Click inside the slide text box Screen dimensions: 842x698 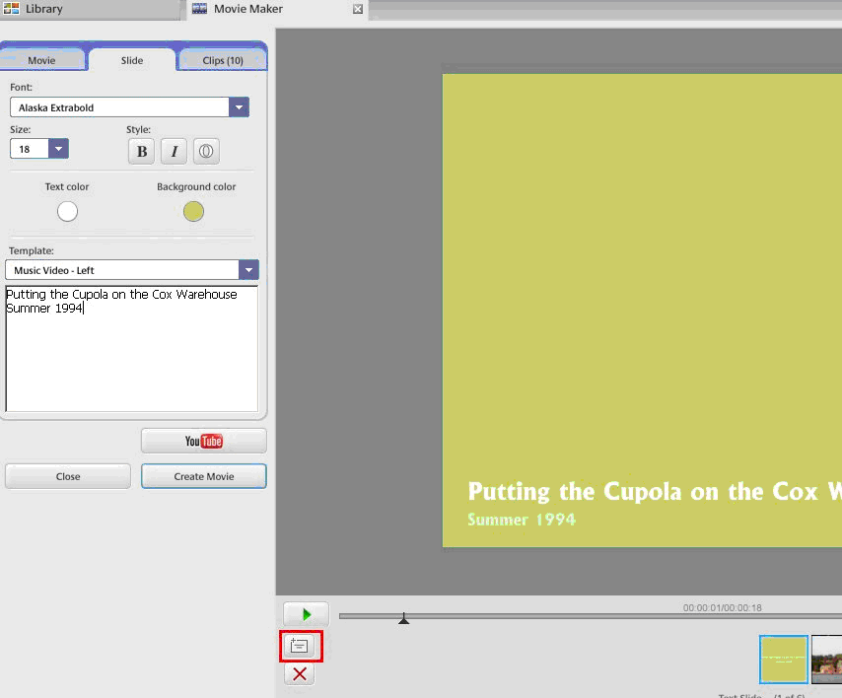point(131,355)
